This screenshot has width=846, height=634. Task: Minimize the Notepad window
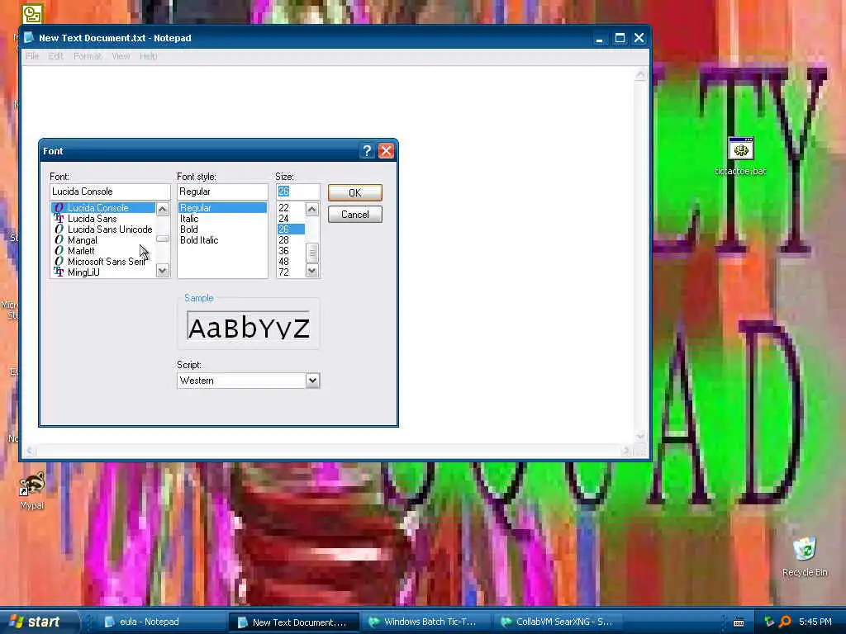pos(600,38)
